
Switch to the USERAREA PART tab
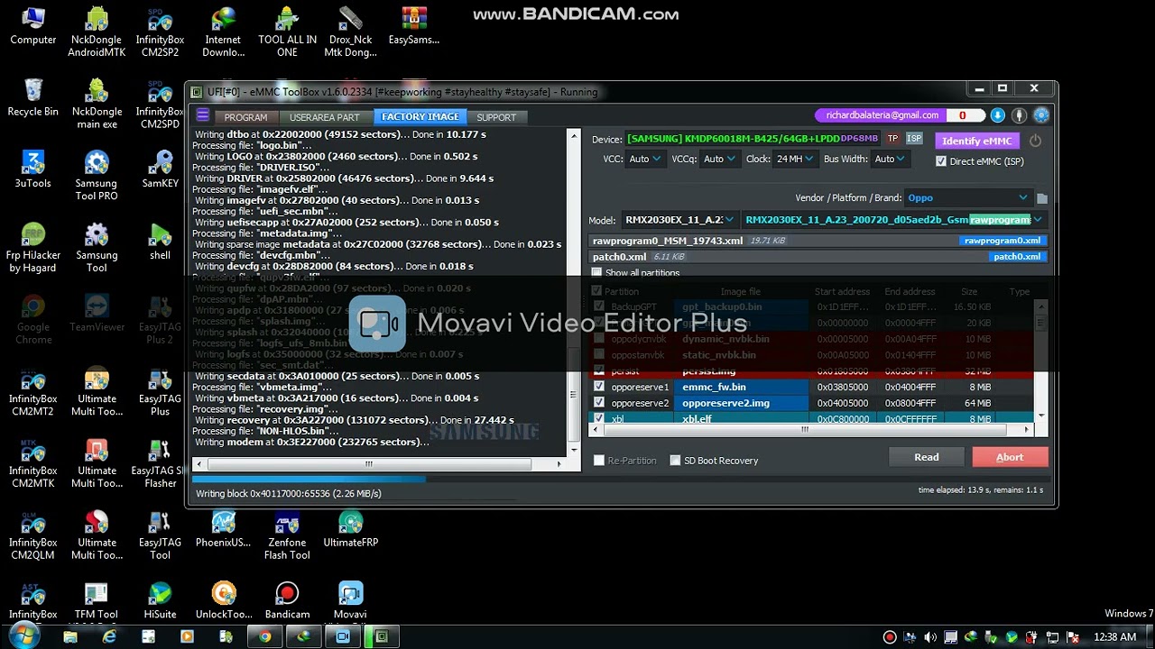click(324, 117)
